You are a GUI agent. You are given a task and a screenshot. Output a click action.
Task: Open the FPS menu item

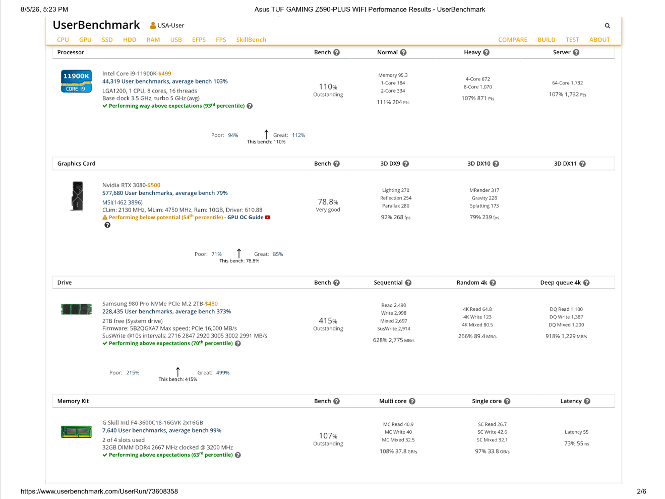(x=221, y=40)
